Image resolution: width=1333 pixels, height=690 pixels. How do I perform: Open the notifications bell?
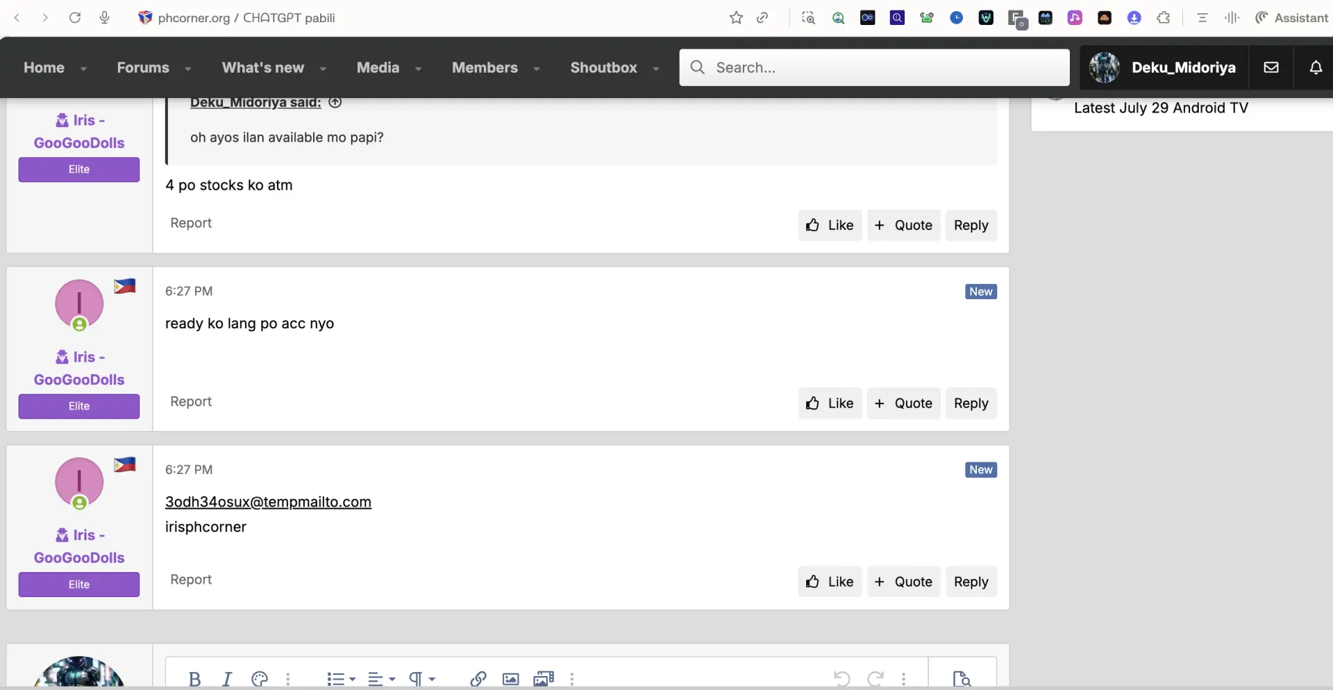pos(1316,67)
